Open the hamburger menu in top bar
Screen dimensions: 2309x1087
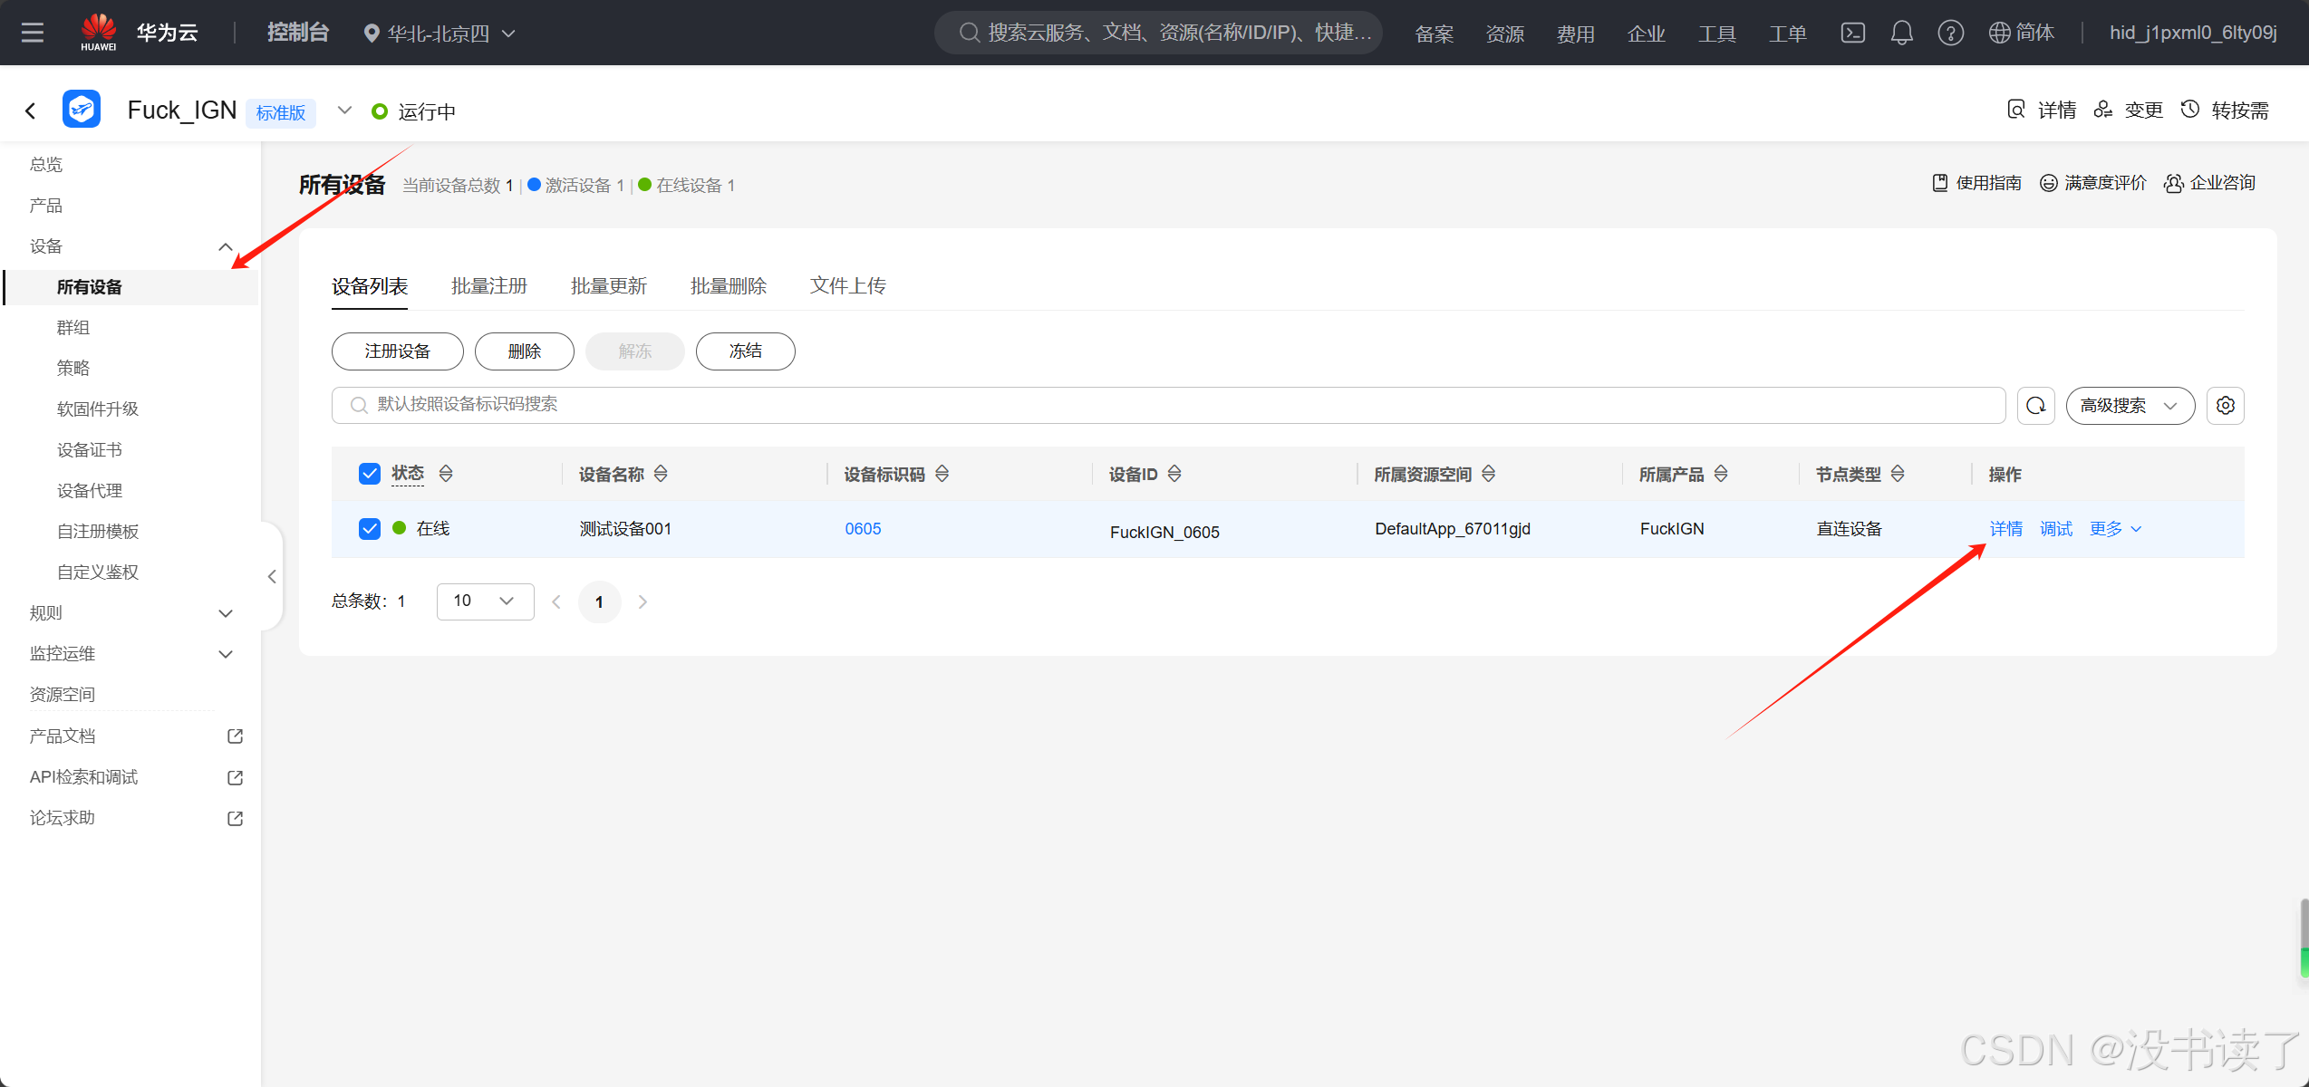pyautogui.click(x=33, y=34)
